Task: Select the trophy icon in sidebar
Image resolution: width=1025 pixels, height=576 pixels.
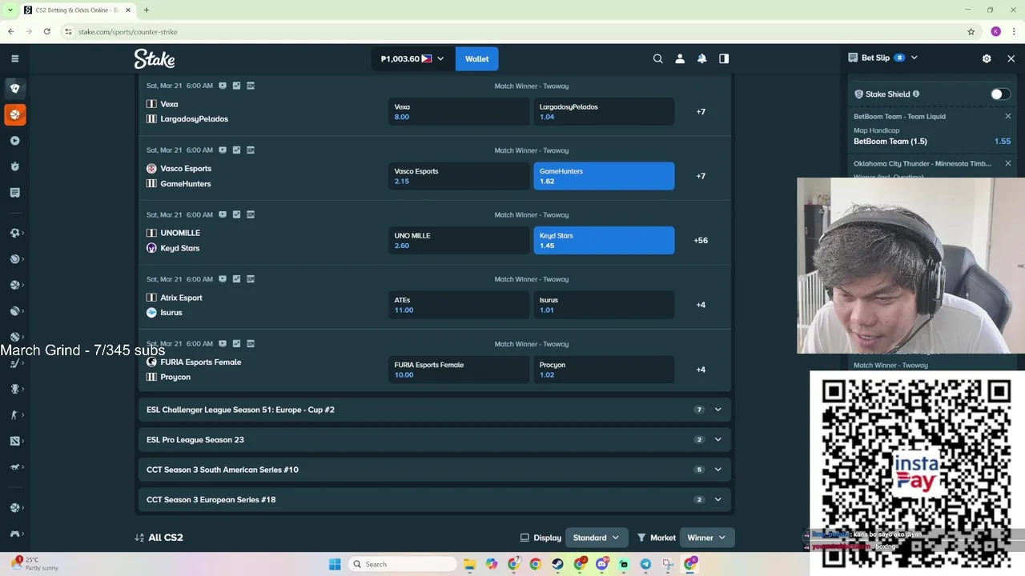Action: pos(14,389)
